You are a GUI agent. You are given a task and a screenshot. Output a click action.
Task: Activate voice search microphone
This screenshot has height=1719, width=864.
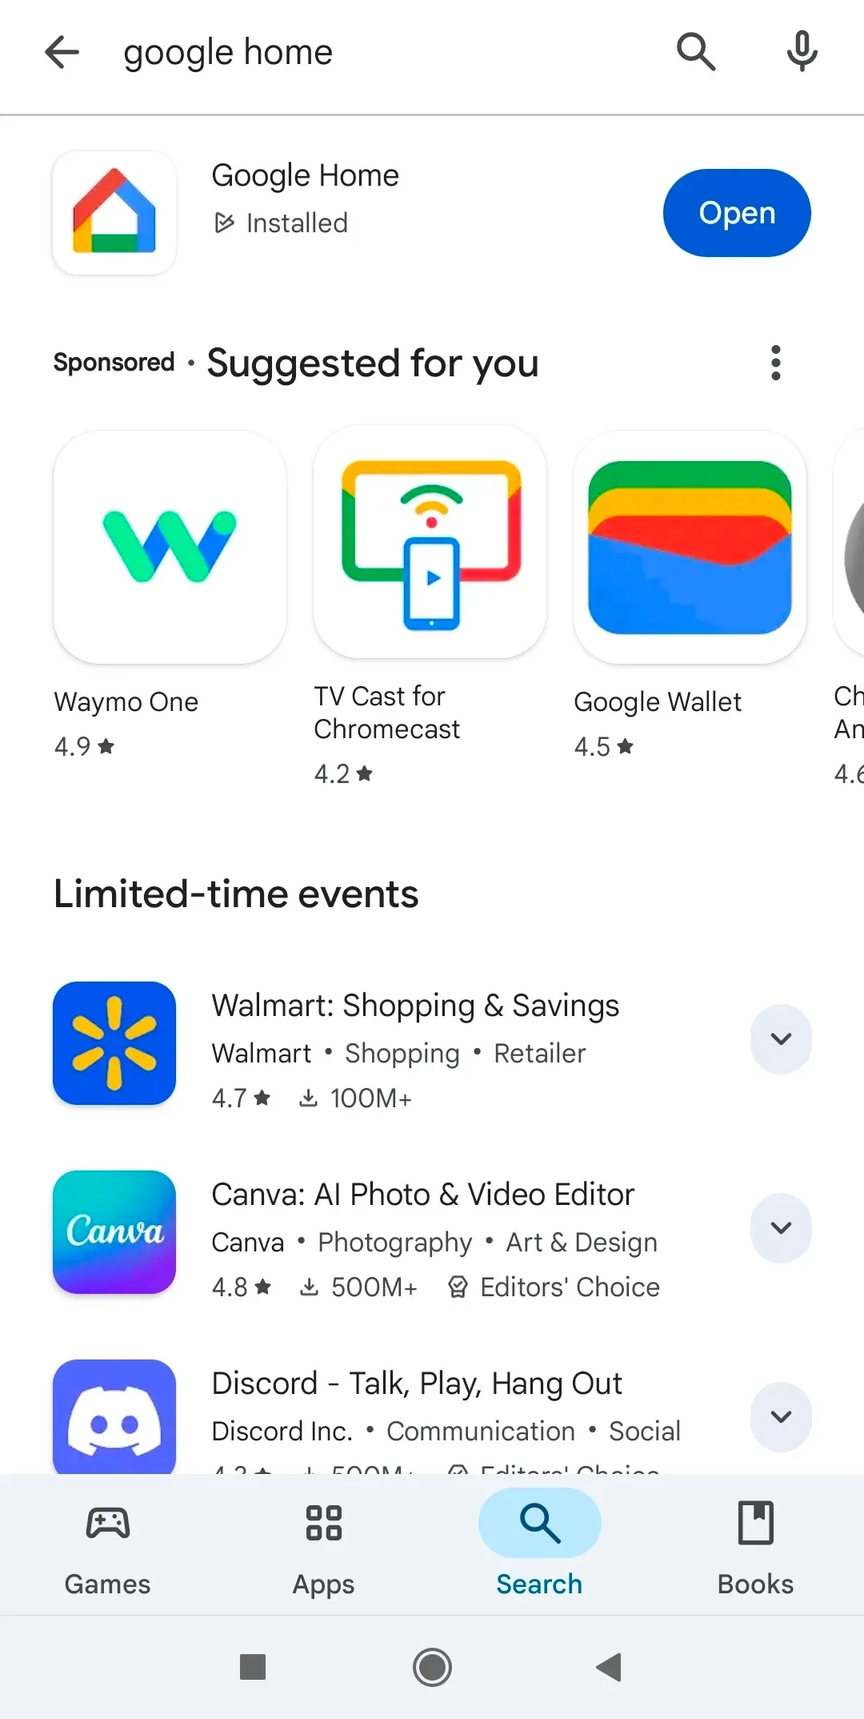(802, 53)
